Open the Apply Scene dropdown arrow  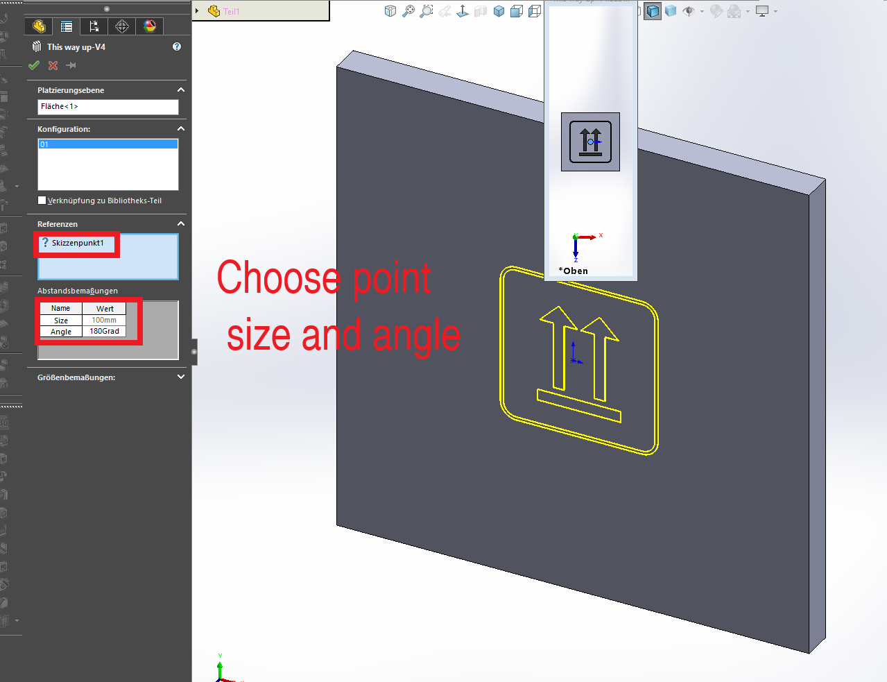(x=748, y=11)
